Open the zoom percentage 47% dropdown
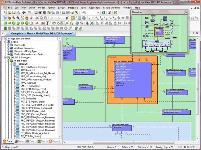The width and height of the screenshot is (201, 150). click(98, 13)
